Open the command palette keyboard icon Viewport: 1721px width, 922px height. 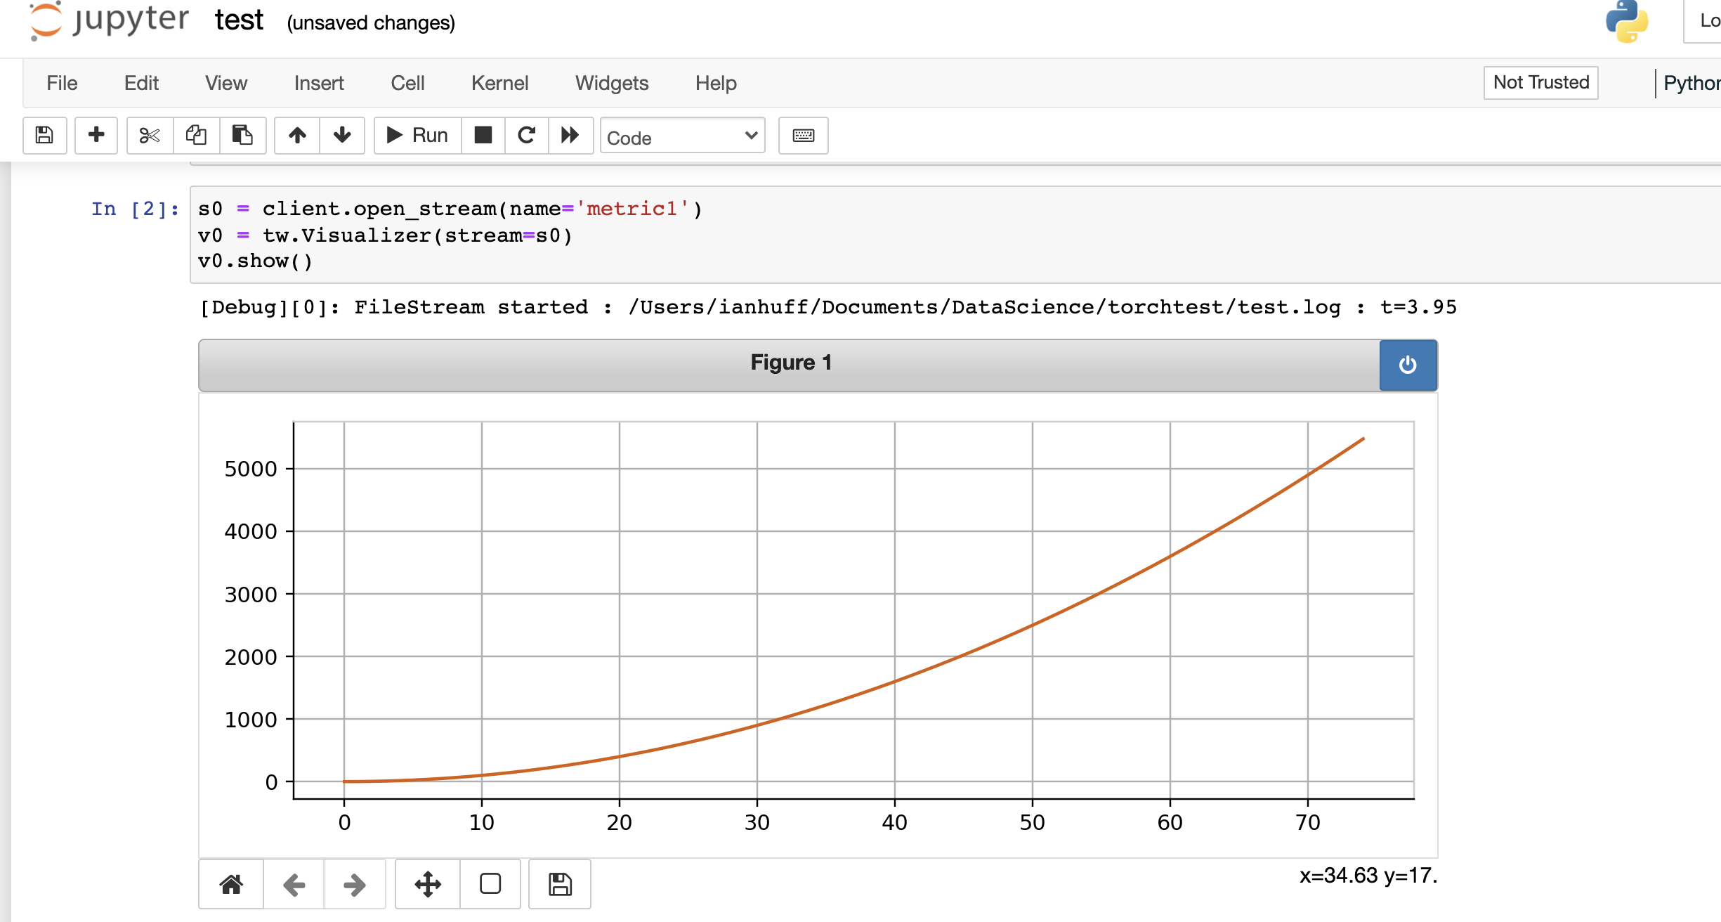pos(803,135)
